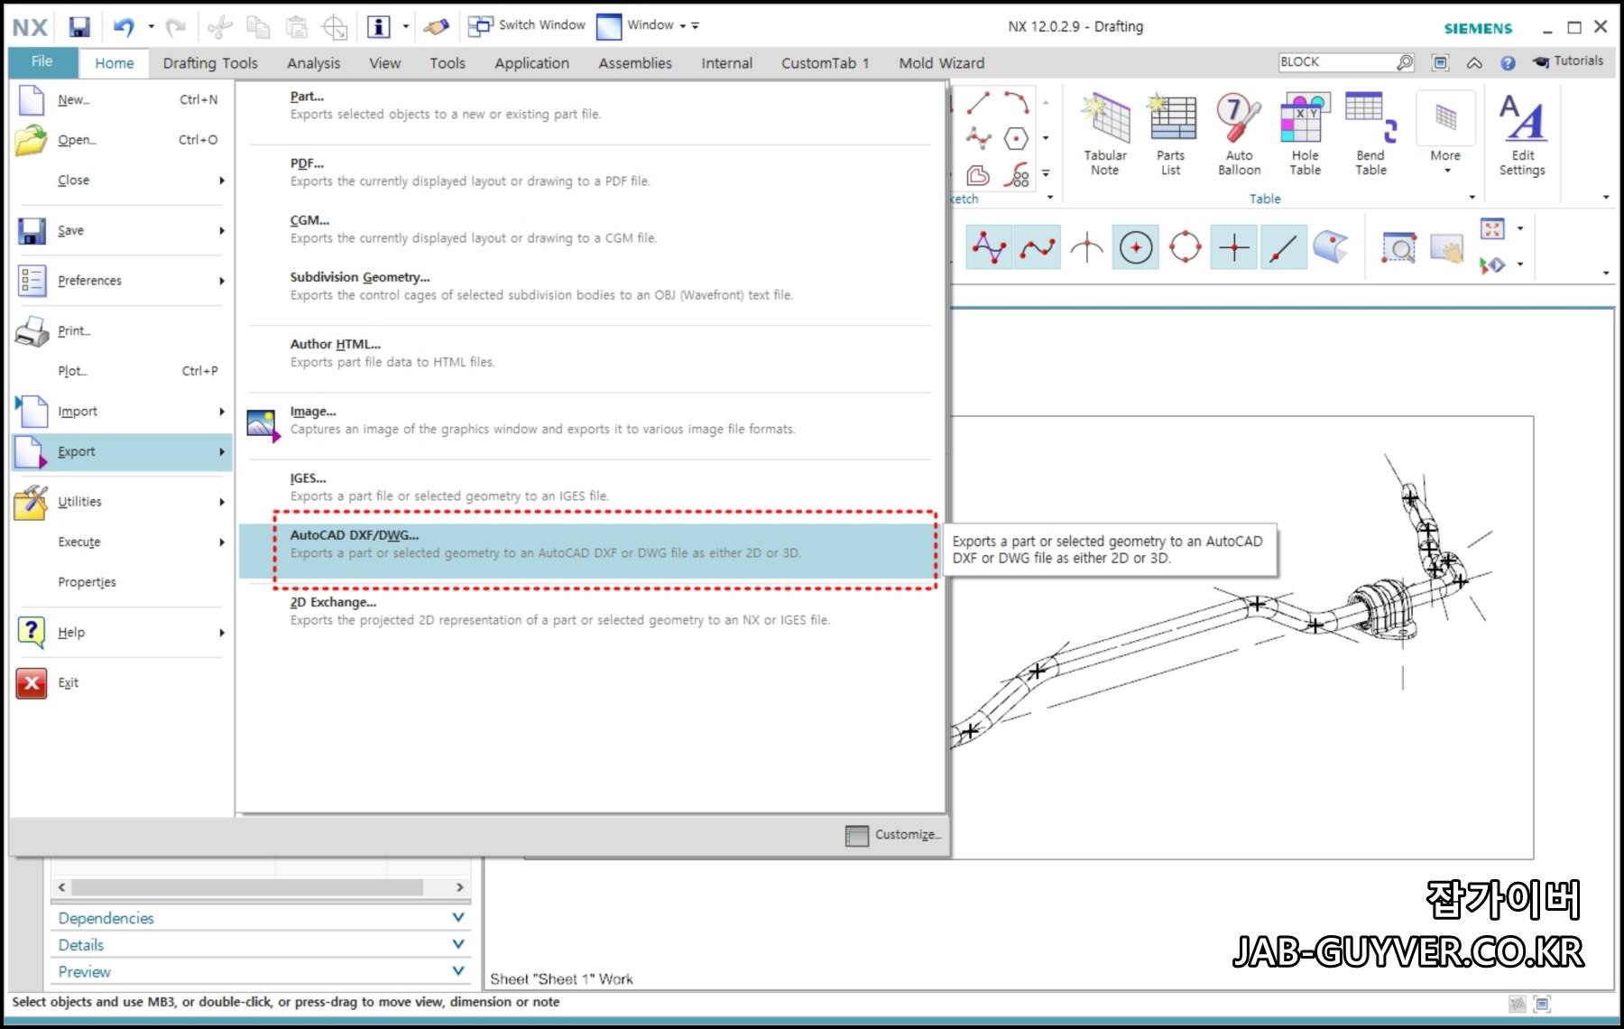Click Exit in File menu
Screen dimensions: 1624x1029
tap(122, 683)
